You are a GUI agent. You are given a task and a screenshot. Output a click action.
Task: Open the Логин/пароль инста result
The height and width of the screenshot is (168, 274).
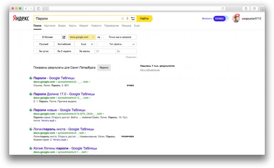pos(63,129)
